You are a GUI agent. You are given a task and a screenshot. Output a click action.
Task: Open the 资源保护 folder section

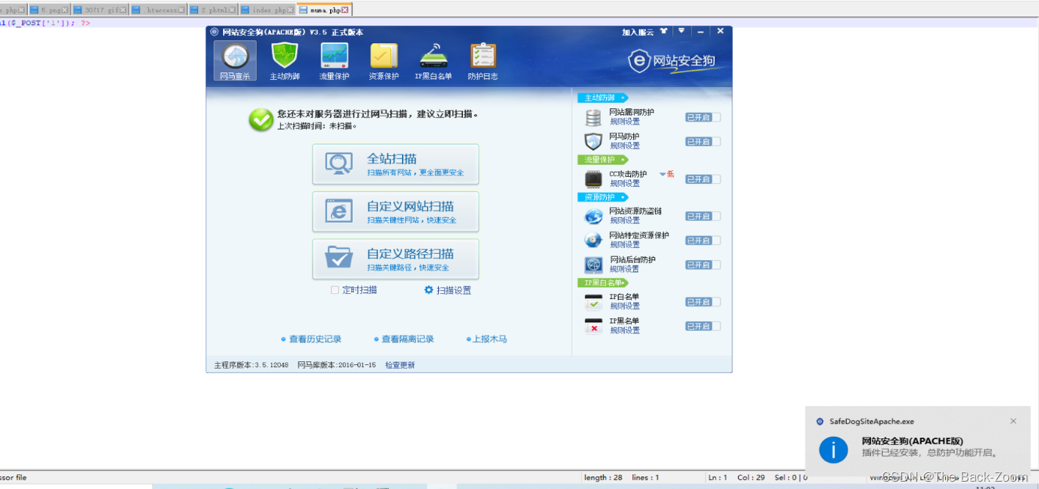tap(384, 61)
